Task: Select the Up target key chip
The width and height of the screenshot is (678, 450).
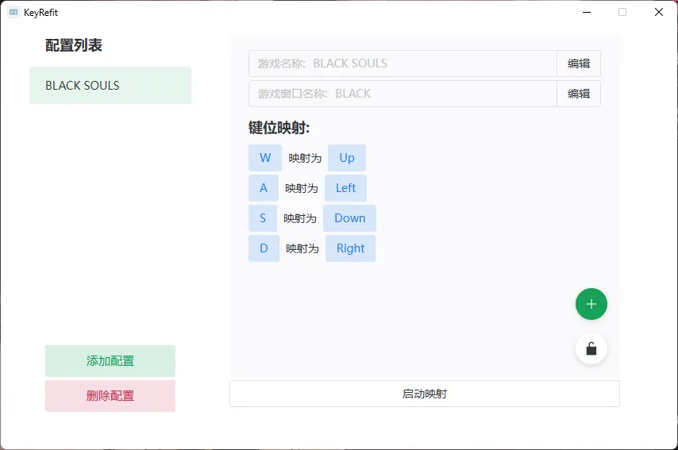Action: [346, 158]
